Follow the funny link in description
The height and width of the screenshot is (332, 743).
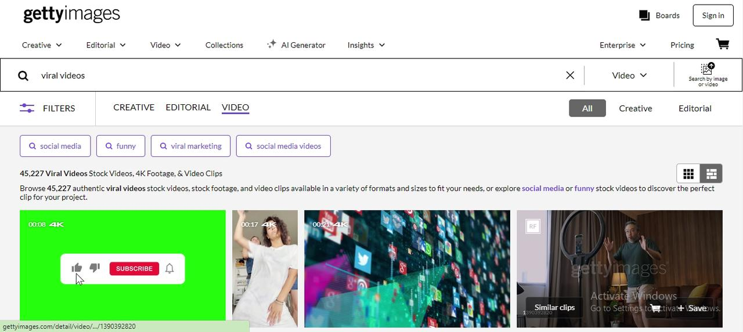click(585, 188)
